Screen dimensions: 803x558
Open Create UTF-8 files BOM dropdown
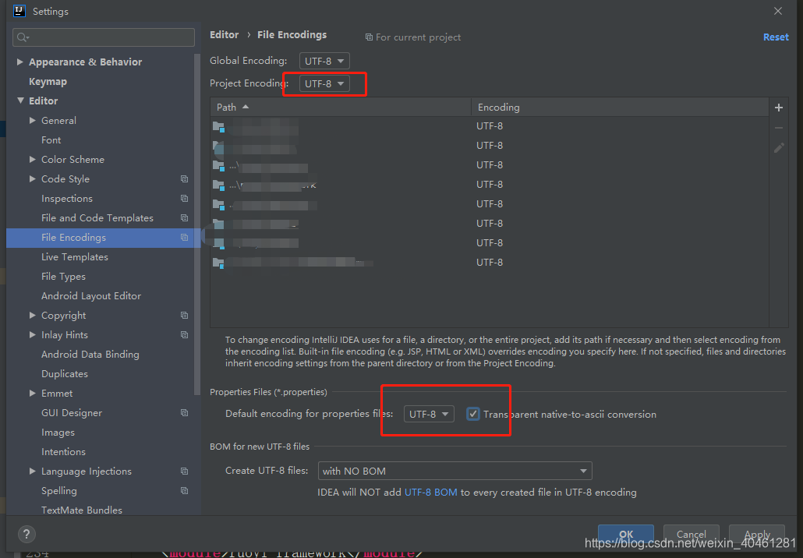(x=455, y=471)
